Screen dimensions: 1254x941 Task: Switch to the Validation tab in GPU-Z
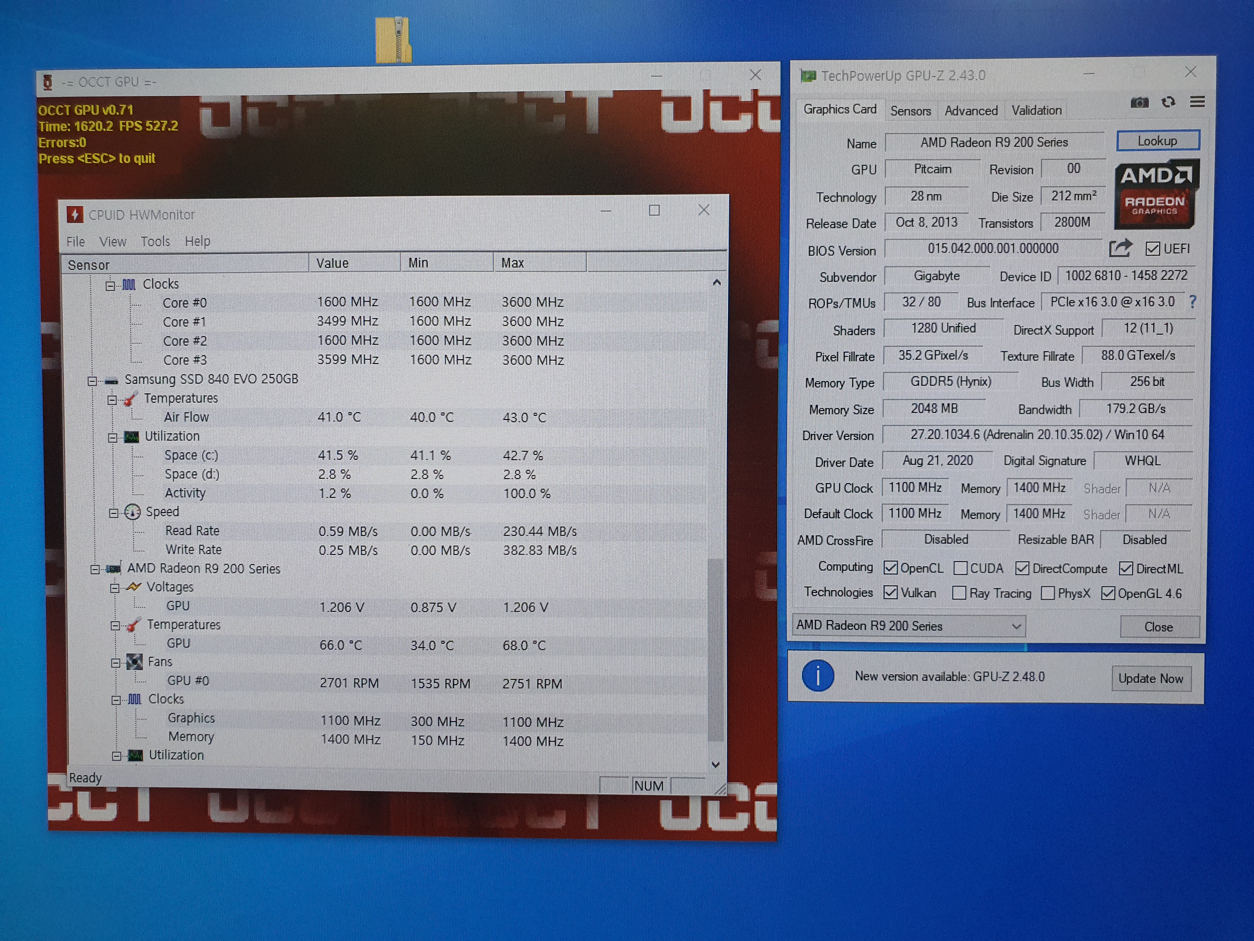[x=1036, y=110]
